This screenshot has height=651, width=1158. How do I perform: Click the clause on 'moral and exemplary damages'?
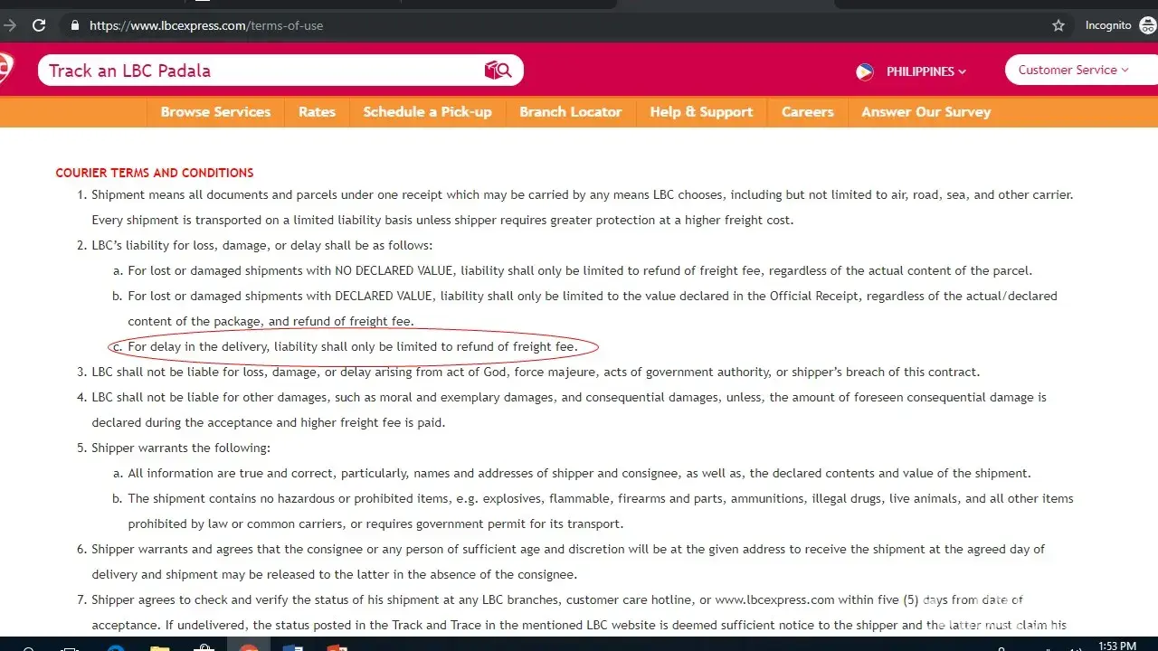tap(569, 410)
